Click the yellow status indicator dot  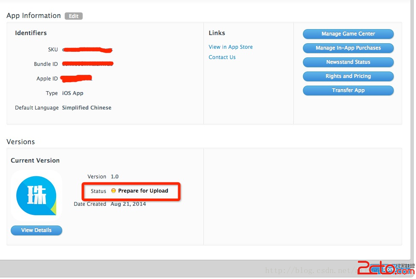click(113, 190)
